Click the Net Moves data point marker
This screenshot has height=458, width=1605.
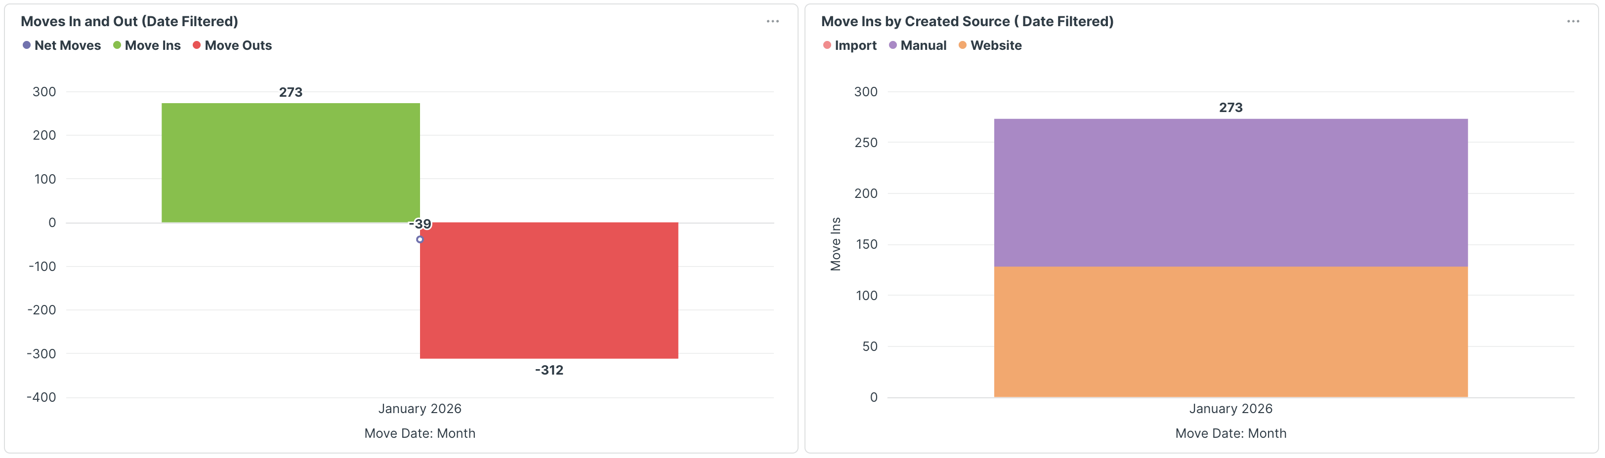tap(420, 239)
